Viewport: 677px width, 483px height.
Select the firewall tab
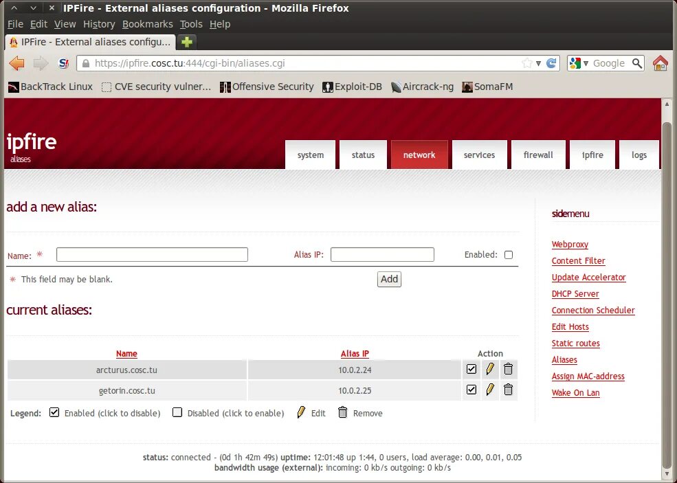pos(538,155)
